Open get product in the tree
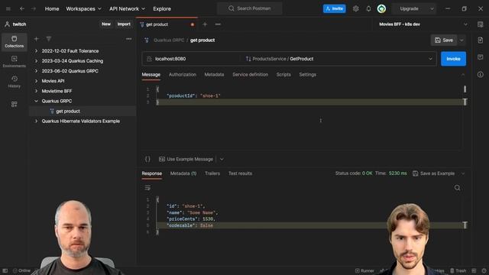Viewport: 489px width, 275px height. click(68, 111)
